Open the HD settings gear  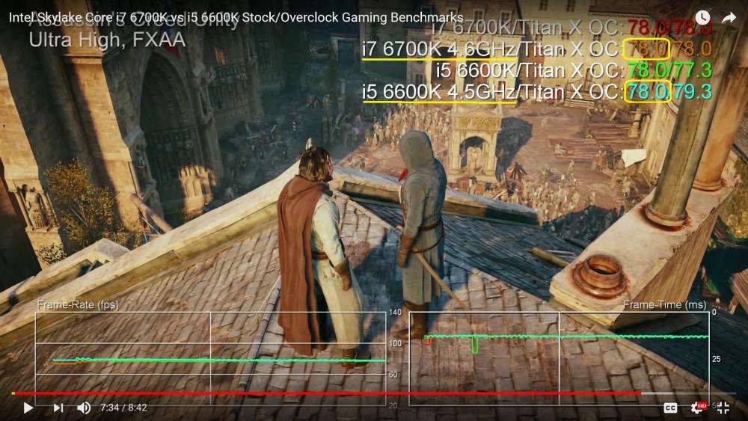699,408
